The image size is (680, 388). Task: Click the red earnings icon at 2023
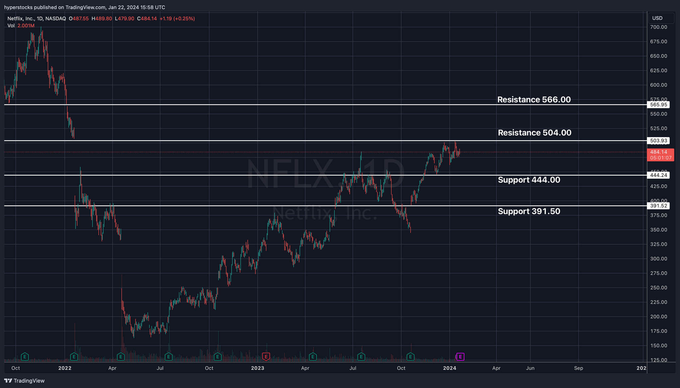[266, 357]
